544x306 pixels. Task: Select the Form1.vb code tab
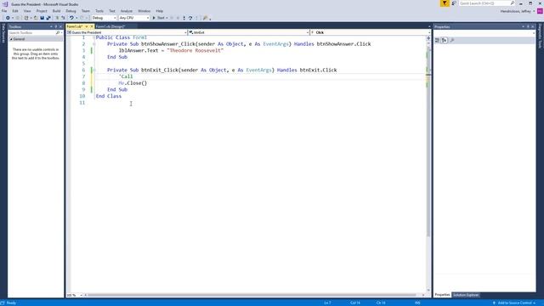[x=75, y=26]
